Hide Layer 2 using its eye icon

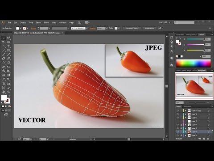(178, 132)
